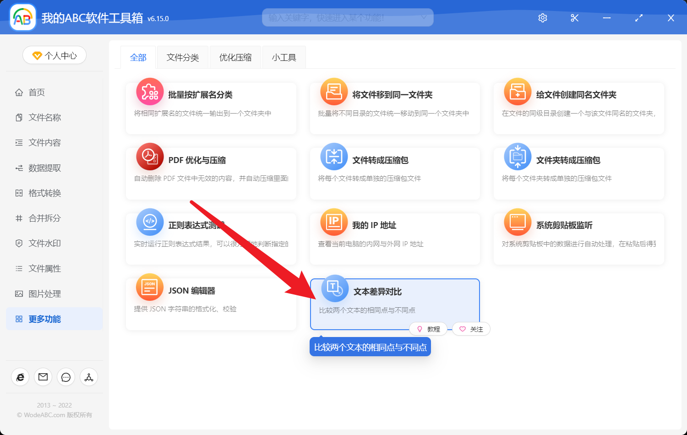Open the settings gear in the title bar
The height and width of the screenshot is (435, 687).
[542, 18]
